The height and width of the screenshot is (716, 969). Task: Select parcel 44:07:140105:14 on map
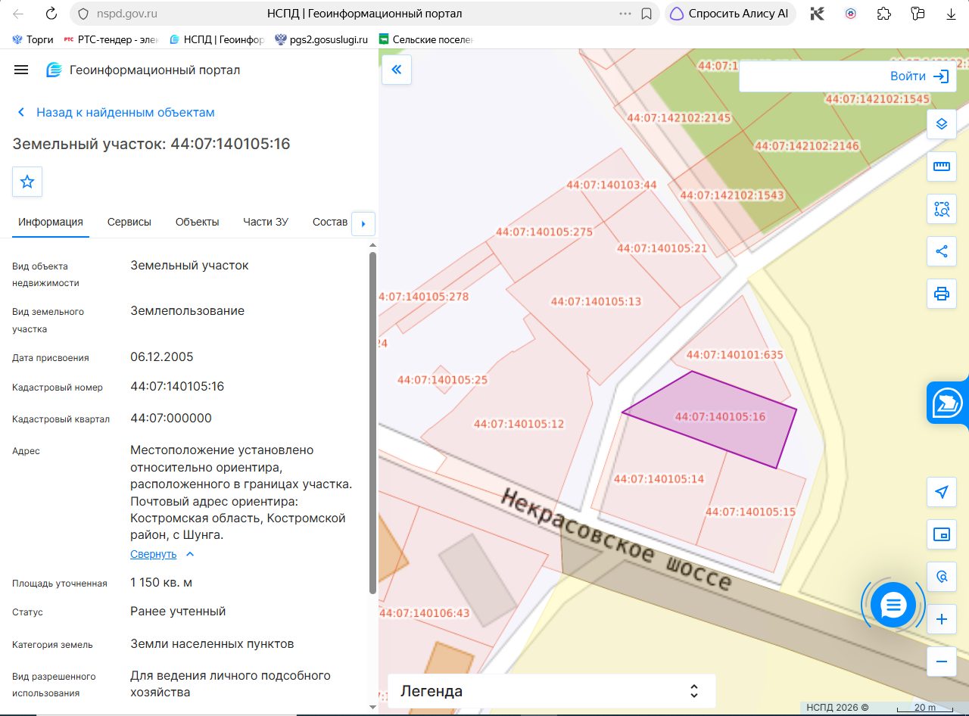[659, 479]
